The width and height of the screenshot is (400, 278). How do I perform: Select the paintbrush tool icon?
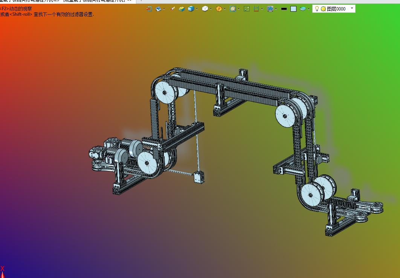pyautogui.click(x=173, y=9)
